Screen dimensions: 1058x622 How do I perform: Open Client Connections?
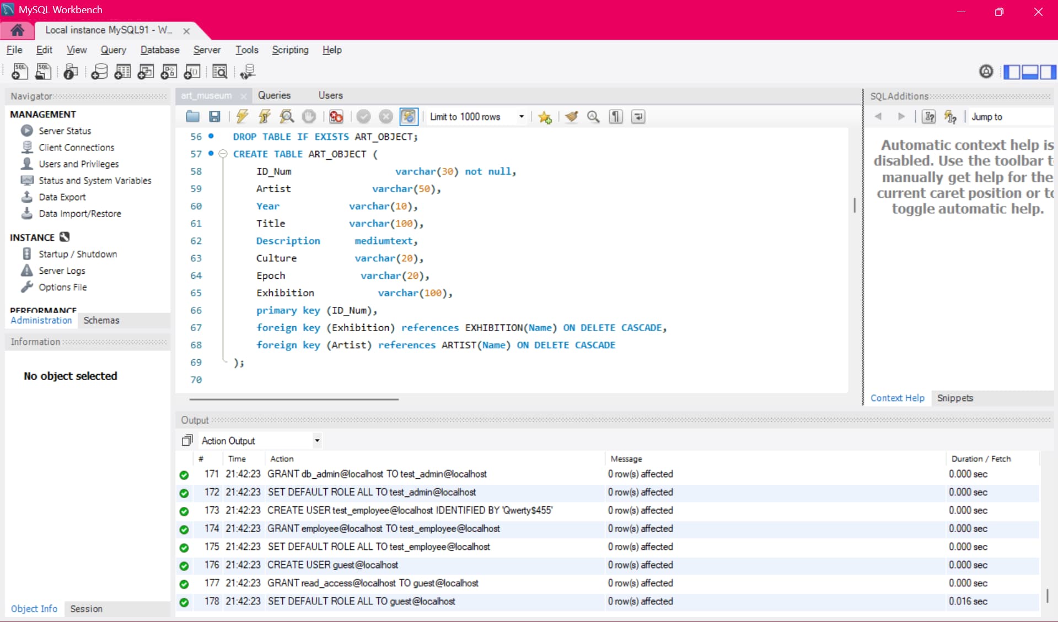pos(76,147)
